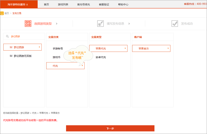Open the 首页 navigation tab
207x134 pixels.
coord(46,4)
